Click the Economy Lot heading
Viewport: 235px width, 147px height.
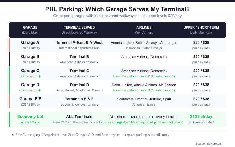30,116
